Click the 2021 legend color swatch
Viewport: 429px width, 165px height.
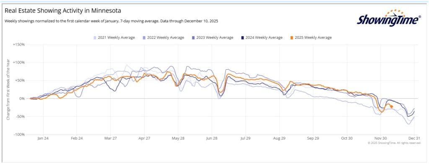[x=95, y=38]
